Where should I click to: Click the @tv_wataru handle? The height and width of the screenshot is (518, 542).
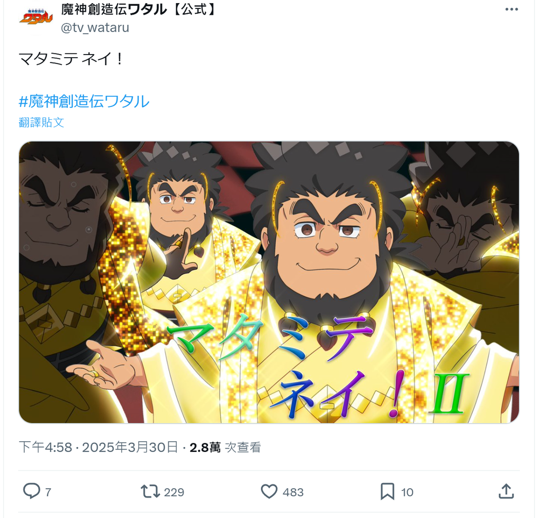95,28
